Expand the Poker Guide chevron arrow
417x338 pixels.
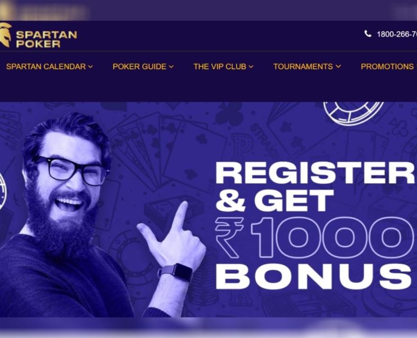pos(171,66)
